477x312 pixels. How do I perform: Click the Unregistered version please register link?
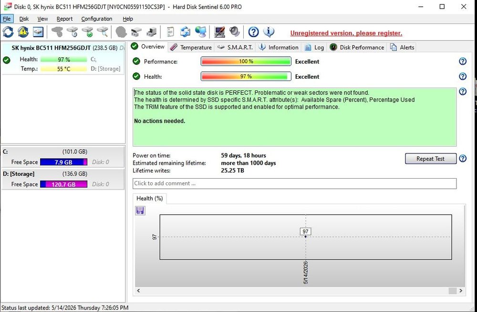(346, 33)
